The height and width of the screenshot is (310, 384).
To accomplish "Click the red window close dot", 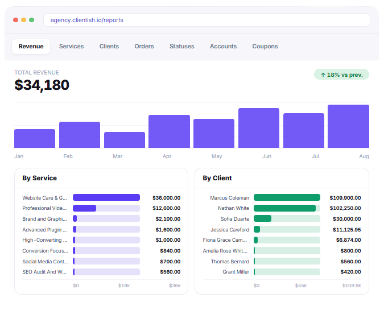I will coord(16,20).
